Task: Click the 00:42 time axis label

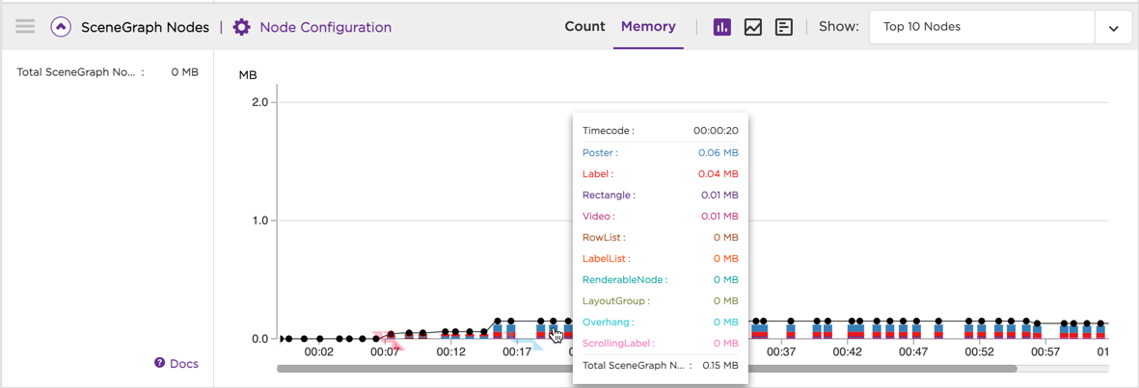Action: tap(847, 351)
